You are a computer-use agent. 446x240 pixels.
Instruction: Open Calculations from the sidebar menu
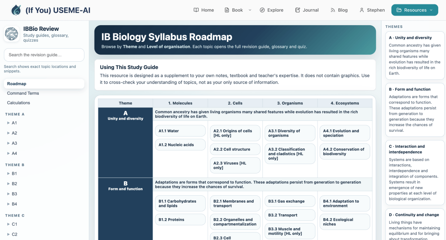click(x=19, y=103)
